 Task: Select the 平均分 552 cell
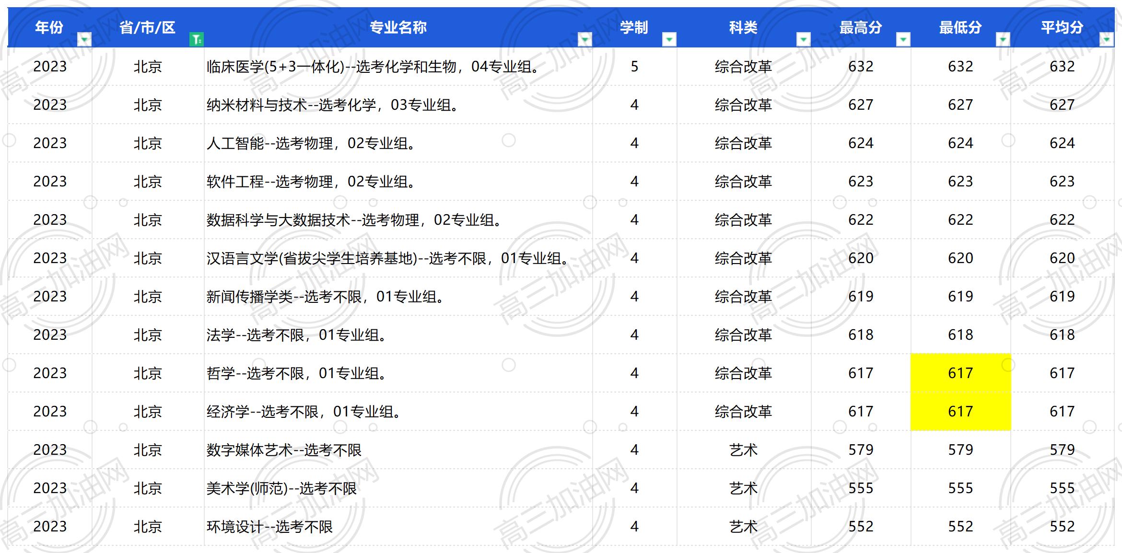(x=1063, y=527)
